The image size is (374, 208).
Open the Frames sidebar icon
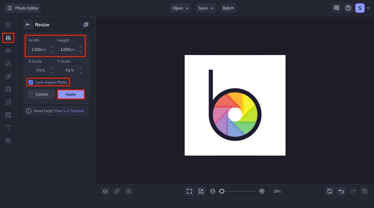tap(8, 89)
